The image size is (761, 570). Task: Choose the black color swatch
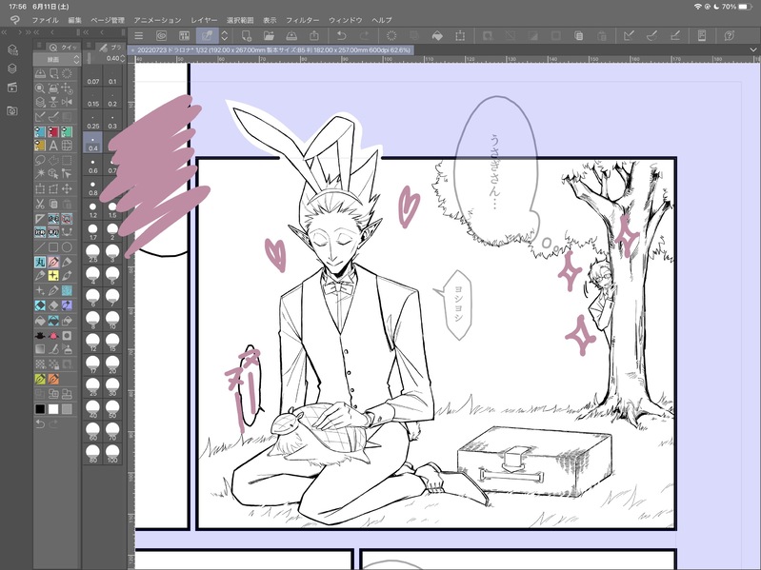point(40,409)
